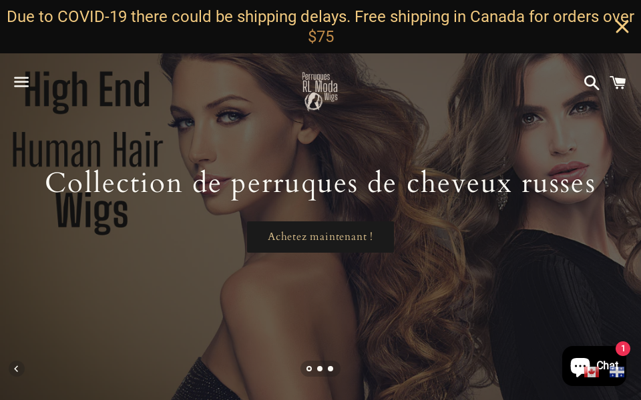The height and width of the screenshot is (400, 641).
Task: Click the Achetez maintenant ! button
Action: click(x=320, y=237)
